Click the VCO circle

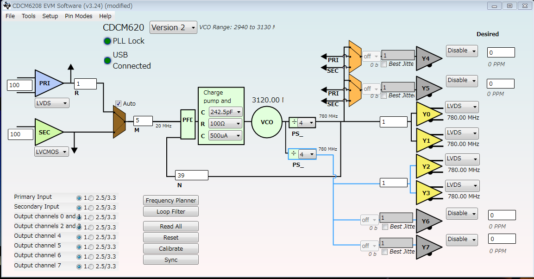tap(267, 122)
